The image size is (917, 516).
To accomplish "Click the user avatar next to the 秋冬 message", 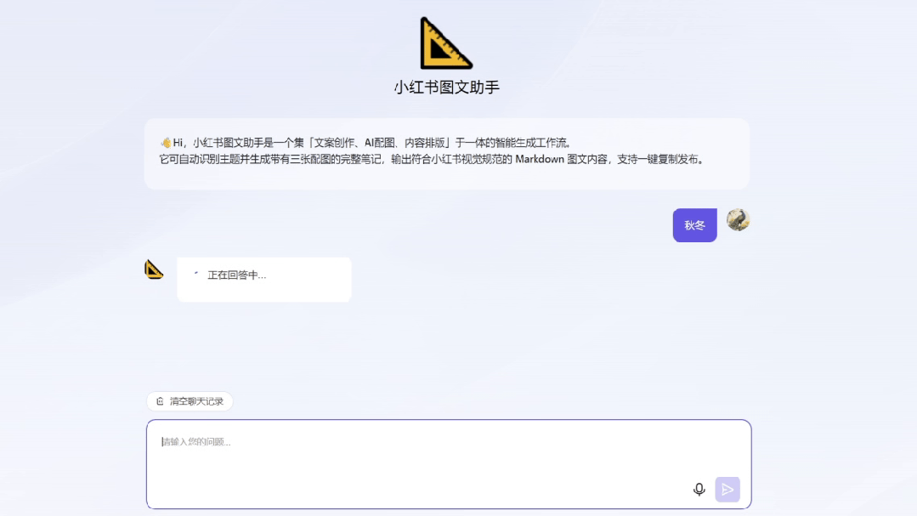I will click(x=738, y=224).
